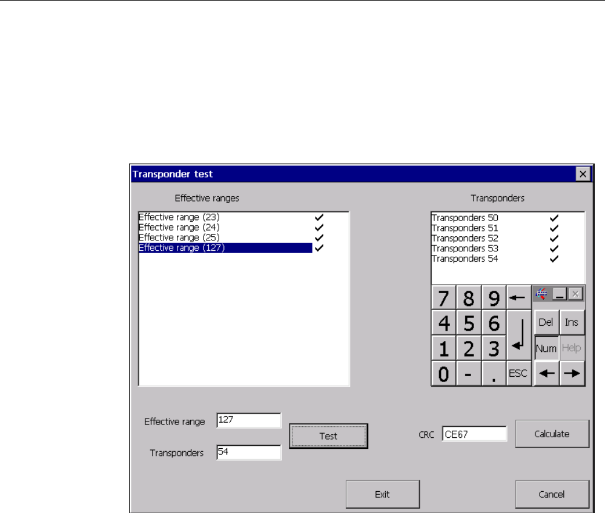The height and width of the screenshot is (513, 605).
Task: Tap the 4 key on the keypad
Action: click(444, 323)
